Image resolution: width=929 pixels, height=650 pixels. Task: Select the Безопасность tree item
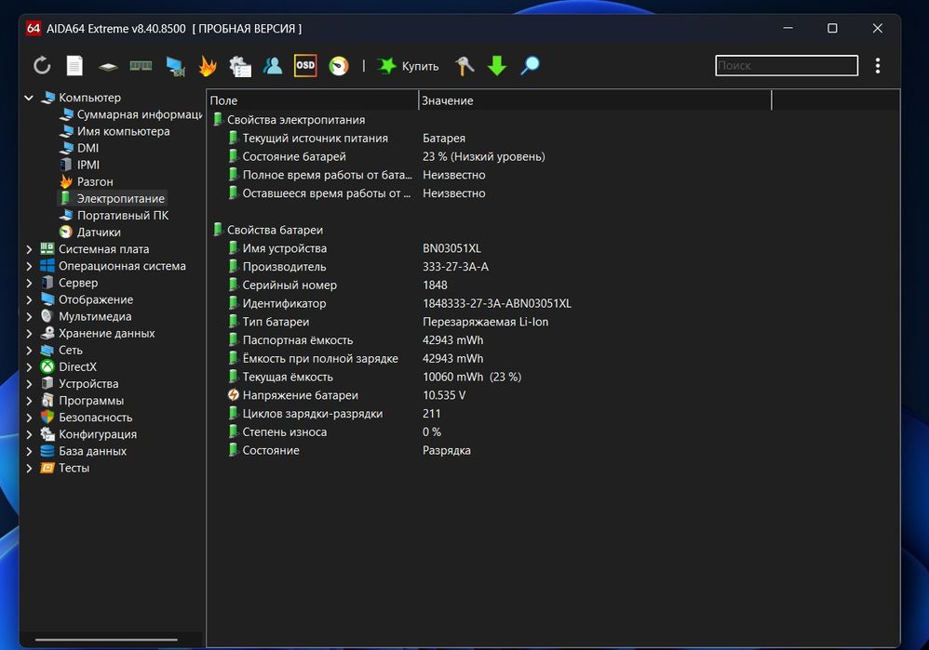tap(87, 418)
